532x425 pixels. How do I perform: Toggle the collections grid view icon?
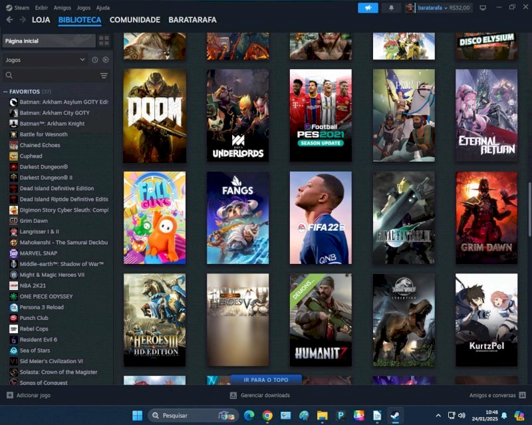click(104, 41)
